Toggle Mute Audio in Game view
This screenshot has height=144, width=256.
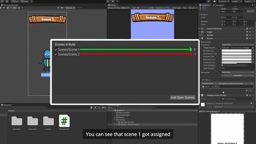(x=176, y=8)
